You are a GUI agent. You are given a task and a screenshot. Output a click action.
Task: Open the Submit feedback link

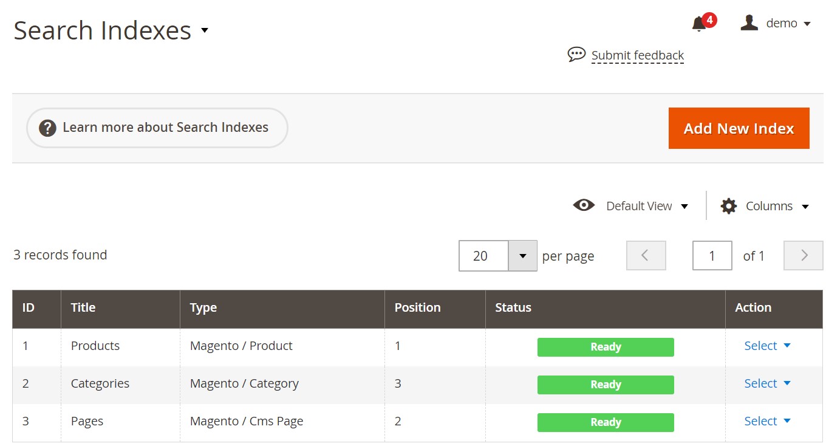point(638,55)
